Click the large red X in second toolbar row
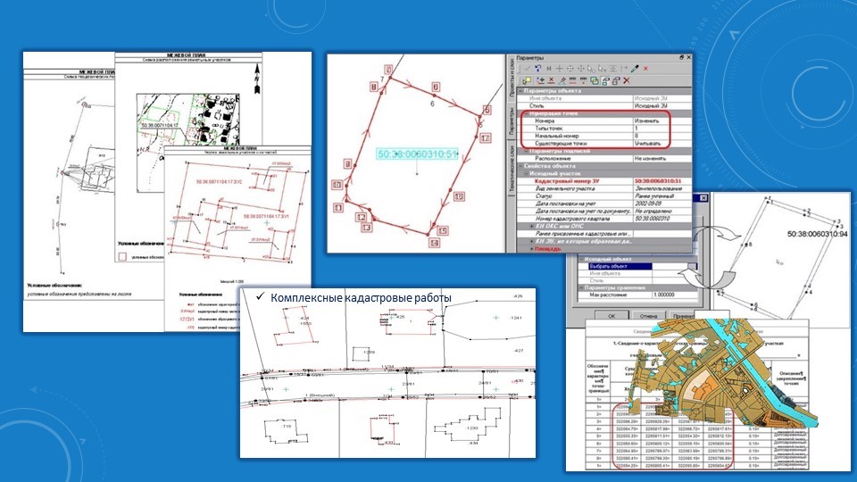Image resolution: width=857 pixels, height=482 pixels. pos(627,80)
